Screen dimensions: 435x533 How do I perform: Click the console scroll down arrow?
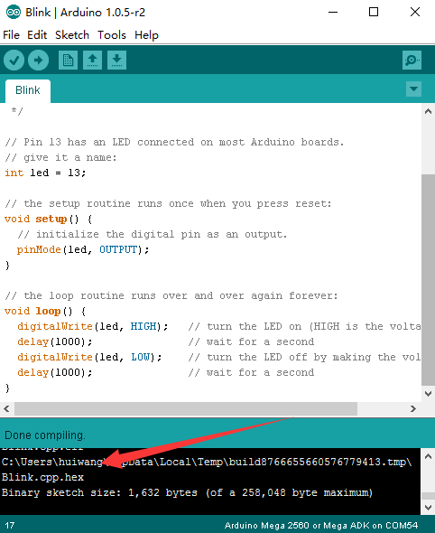tap(428, 508)
